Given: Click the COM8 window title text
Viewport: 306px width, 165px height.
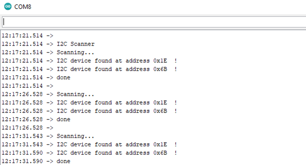Looking at the screenshot, I should 23,7.
